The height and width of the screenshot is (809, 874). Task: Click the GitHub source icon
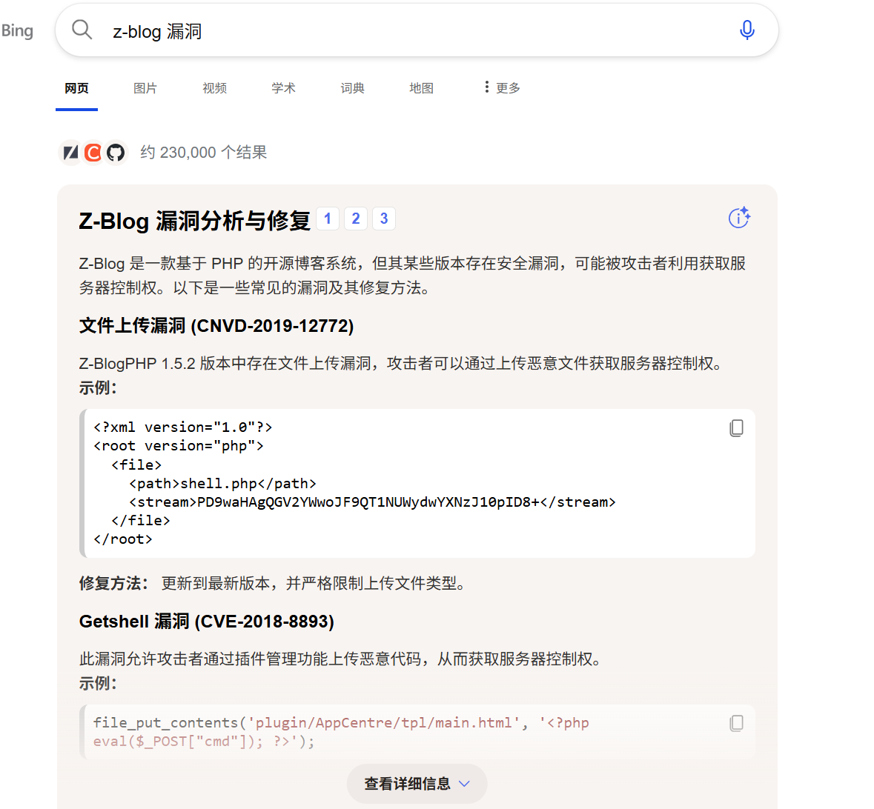116,153
